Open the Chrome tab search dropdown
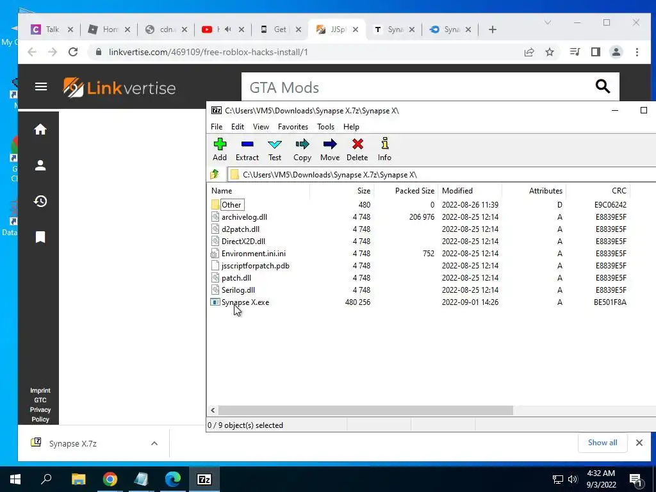Screen dimensions: 656x492 tap(547, 22)
